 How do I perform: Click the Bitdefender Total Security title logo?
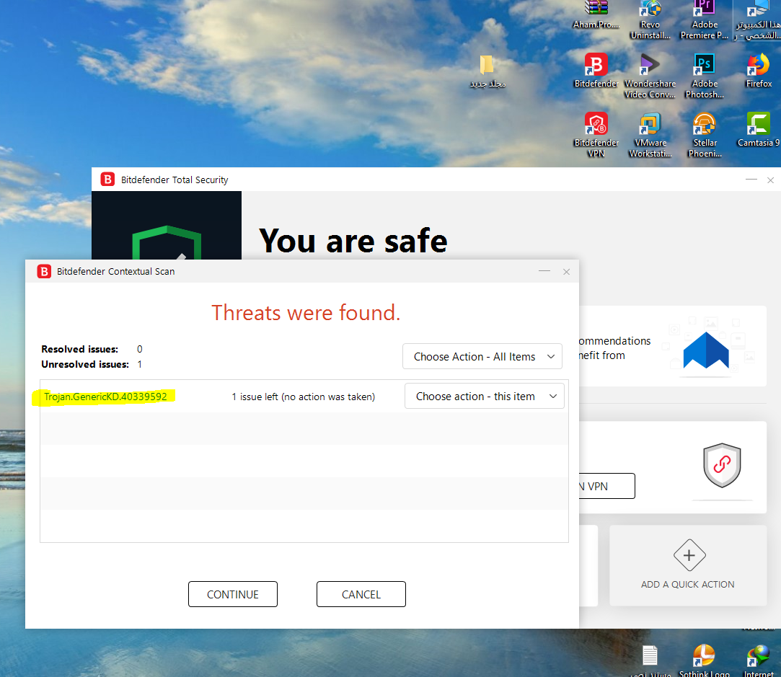click(107, 180)
